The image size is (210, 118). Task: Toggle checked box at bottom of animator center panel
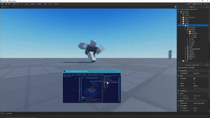83,98
